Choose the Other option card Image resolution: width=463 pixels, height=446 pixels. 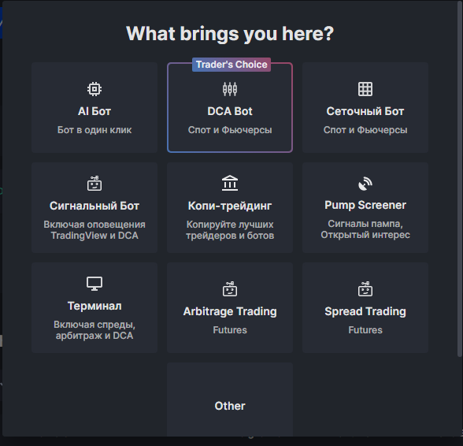pos(230,400)
